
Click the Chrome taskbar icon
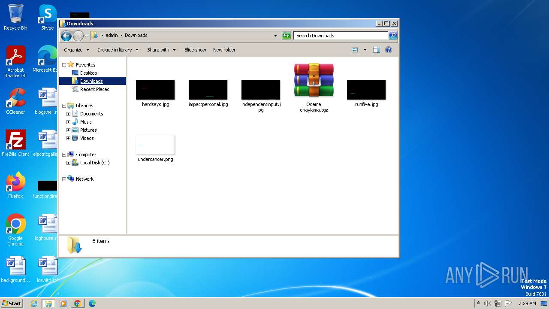click(x=78, y=303)
